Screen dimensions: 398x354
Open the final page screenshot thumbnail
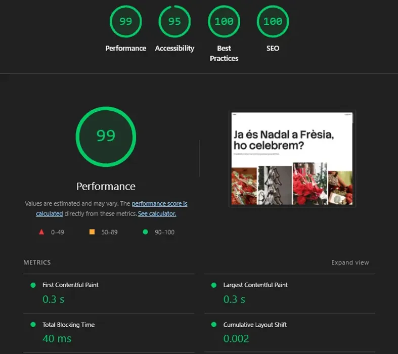pyautogui.click(x=292, y=159)
